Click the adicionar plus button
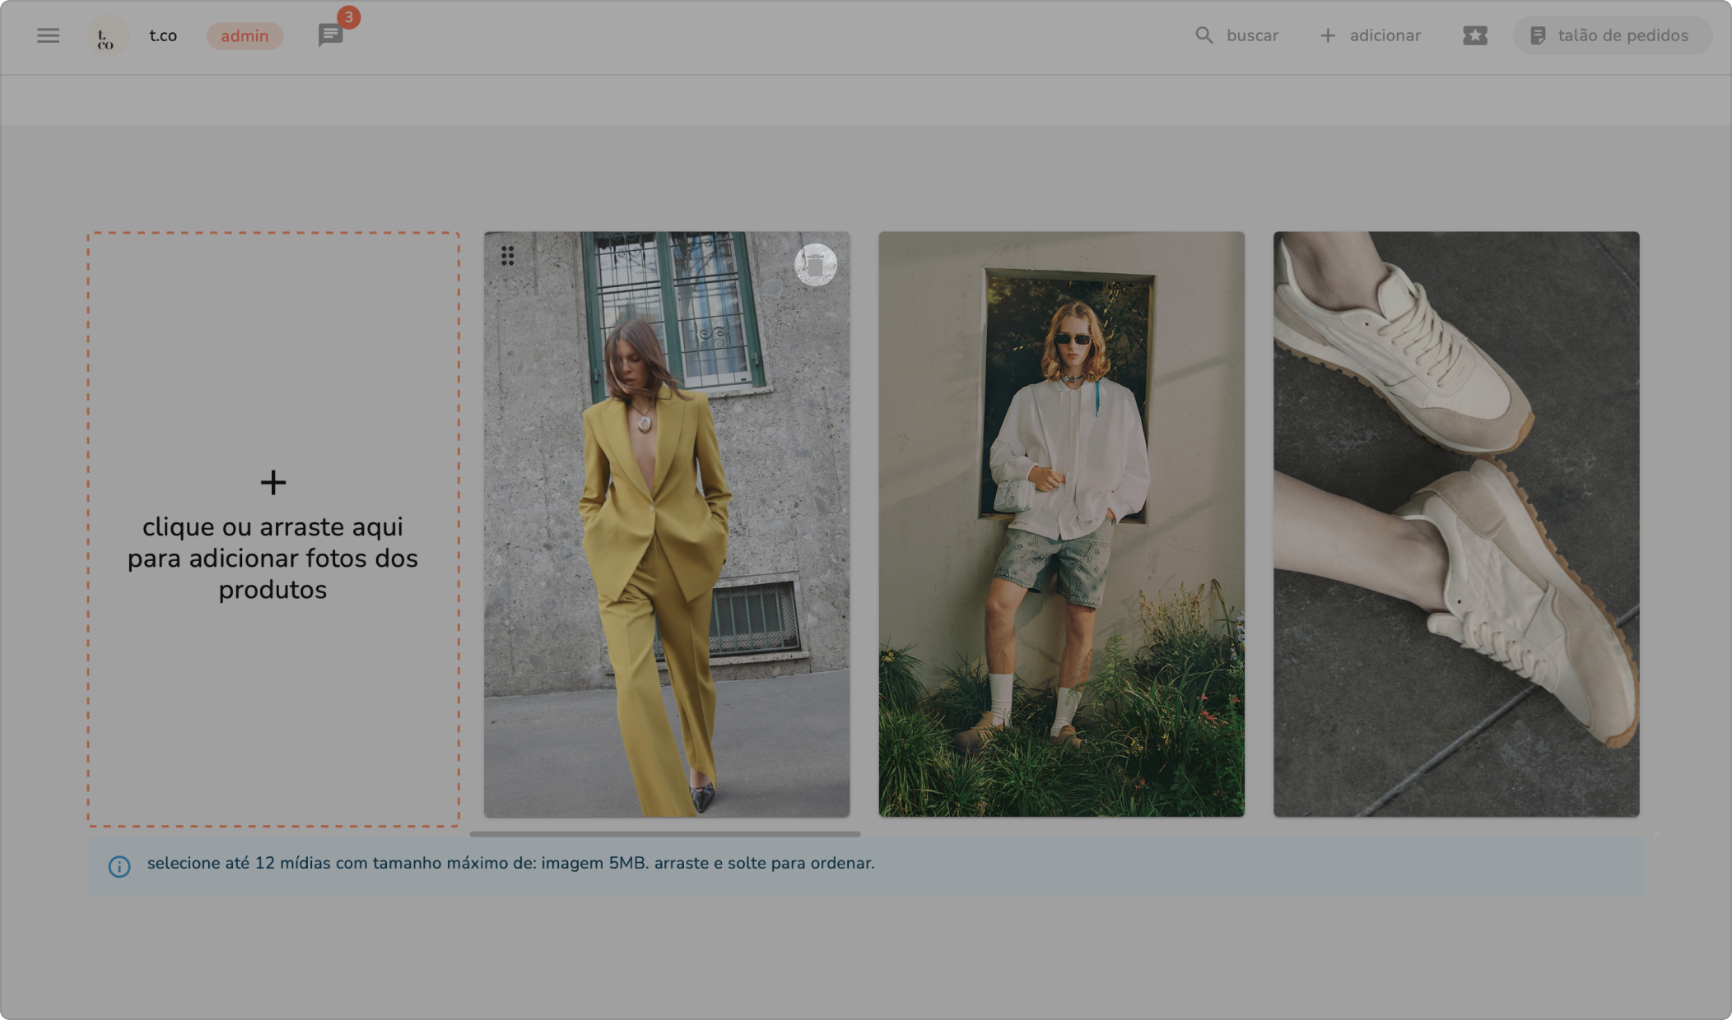 1370,35
